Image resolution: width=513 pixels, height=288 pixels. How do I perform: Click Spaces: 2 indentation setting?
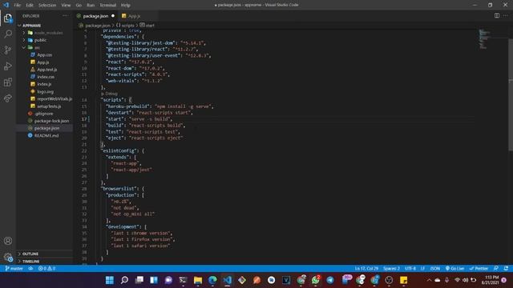pos(391,269)
